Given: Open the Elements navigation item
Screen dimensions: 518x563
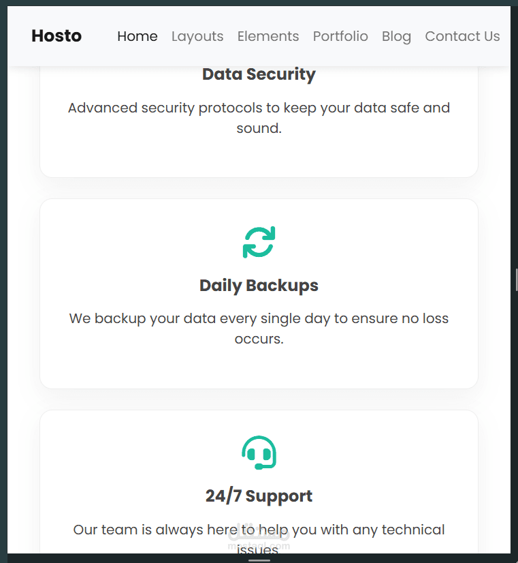Looking at the screenshot, I should (x=268, y=36).
